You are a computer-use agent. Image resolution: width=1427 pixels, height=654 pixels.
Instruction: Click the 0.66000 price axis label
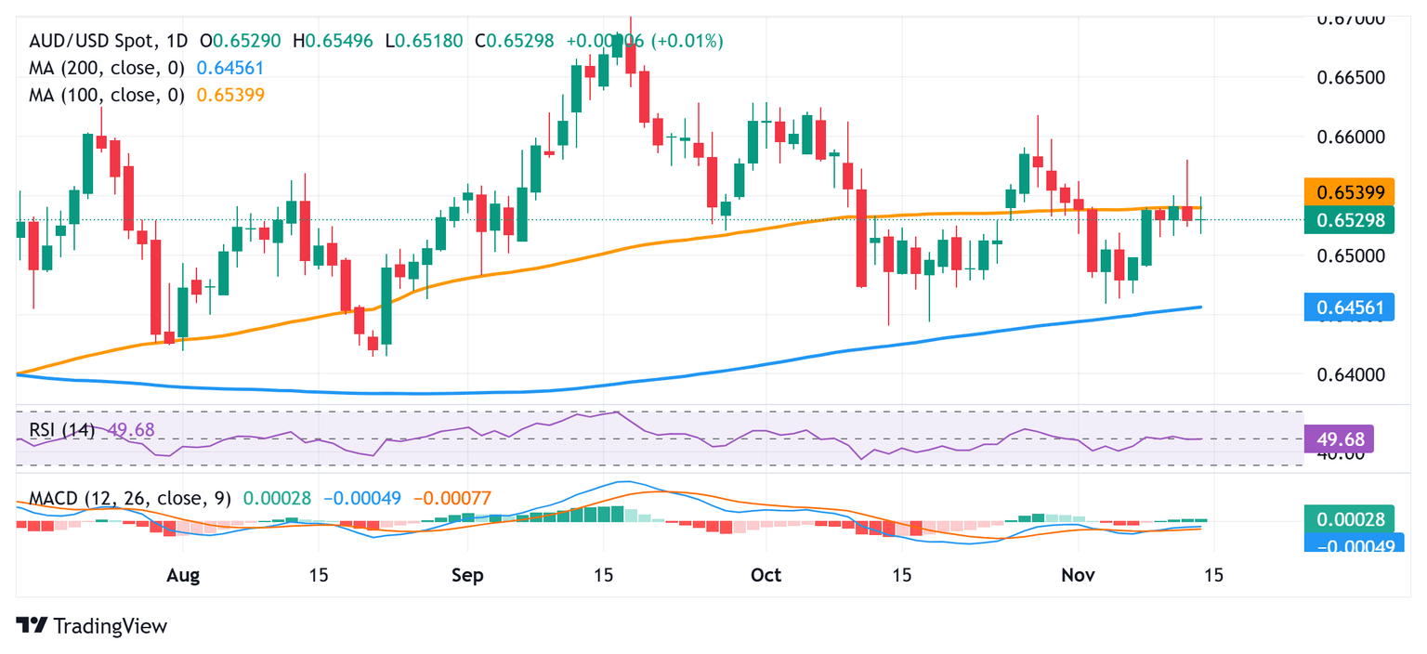[1355, 137]
